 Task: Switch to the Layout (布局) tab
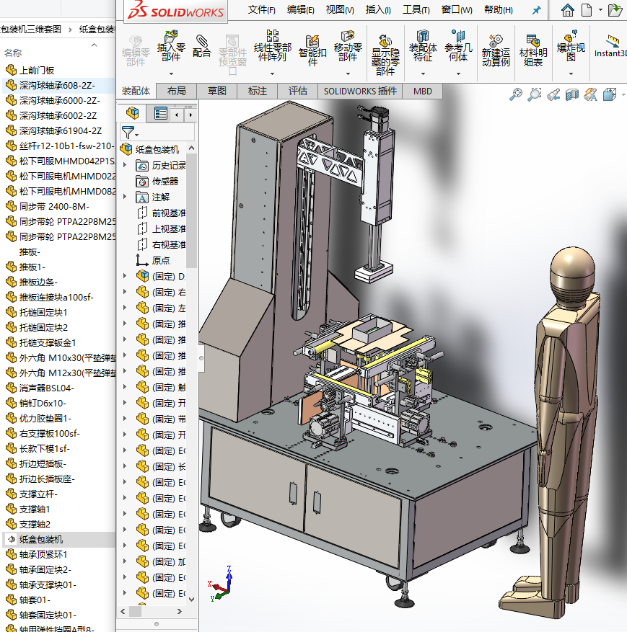click(176, 91)
